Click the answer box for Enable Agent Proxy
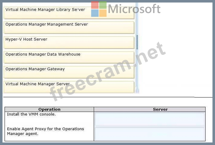The height and width of the screenshot is (145, 215). click(x=150, y=134)
